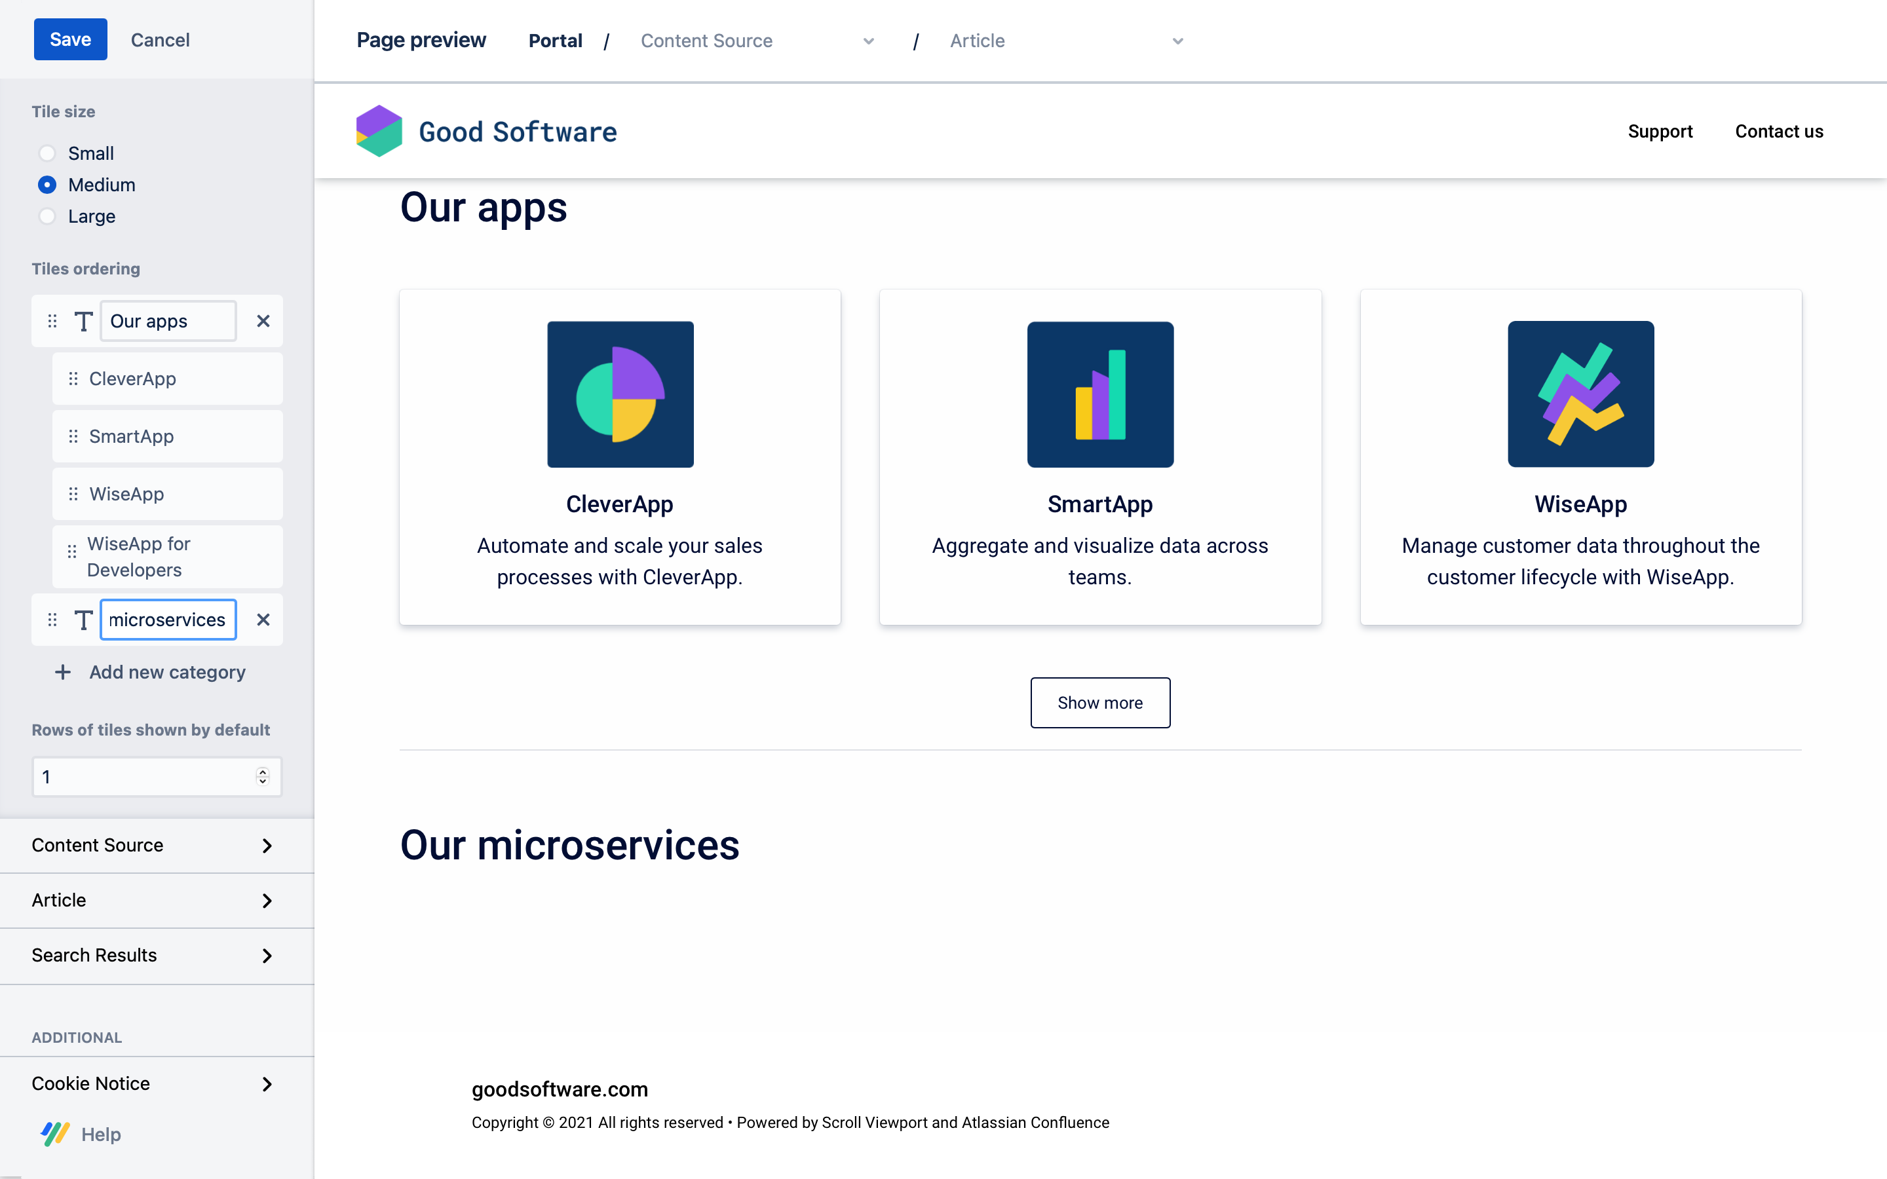Click the Help logo icon at bottom
Viewport: 1887px width, 1179px height.
tap(55, 1134)
